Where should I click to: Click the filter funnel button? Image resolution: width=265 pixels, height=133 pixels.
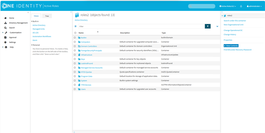tap(208, 26)
